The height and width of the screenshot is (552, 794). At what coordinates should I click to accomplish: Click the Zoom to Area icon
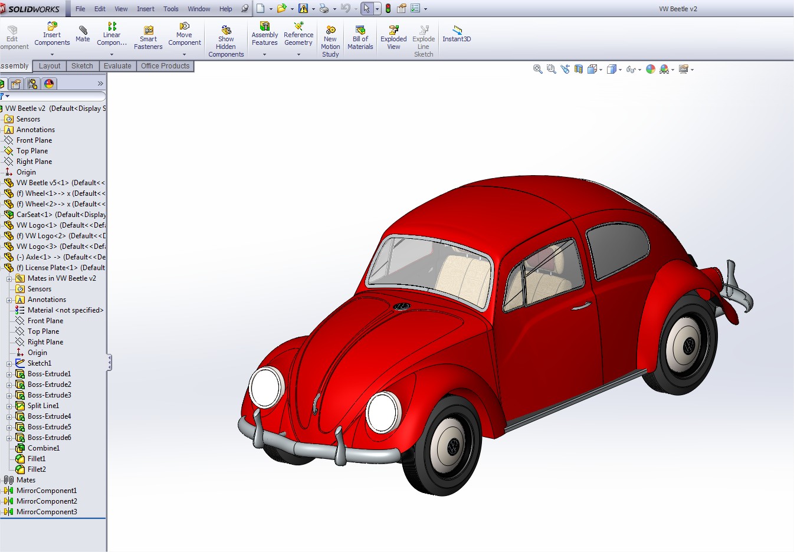tap(552, 69)
